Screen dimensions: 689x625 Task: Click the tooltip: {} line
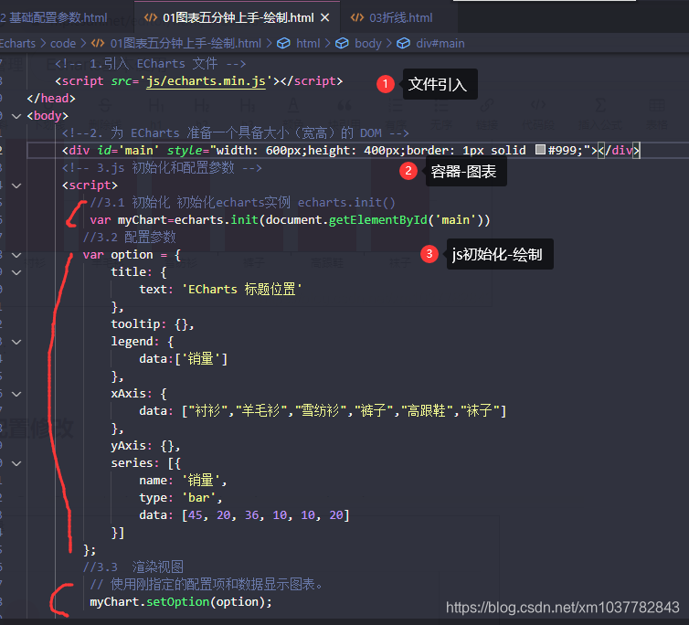(x=152, y=324)
